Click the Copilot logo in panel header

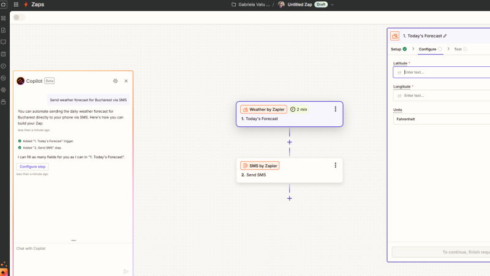point(20,81)
